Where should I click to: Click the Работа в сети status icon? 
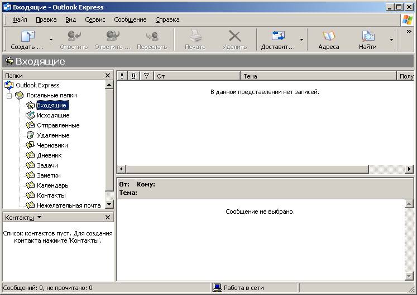(x=217, y=288)
